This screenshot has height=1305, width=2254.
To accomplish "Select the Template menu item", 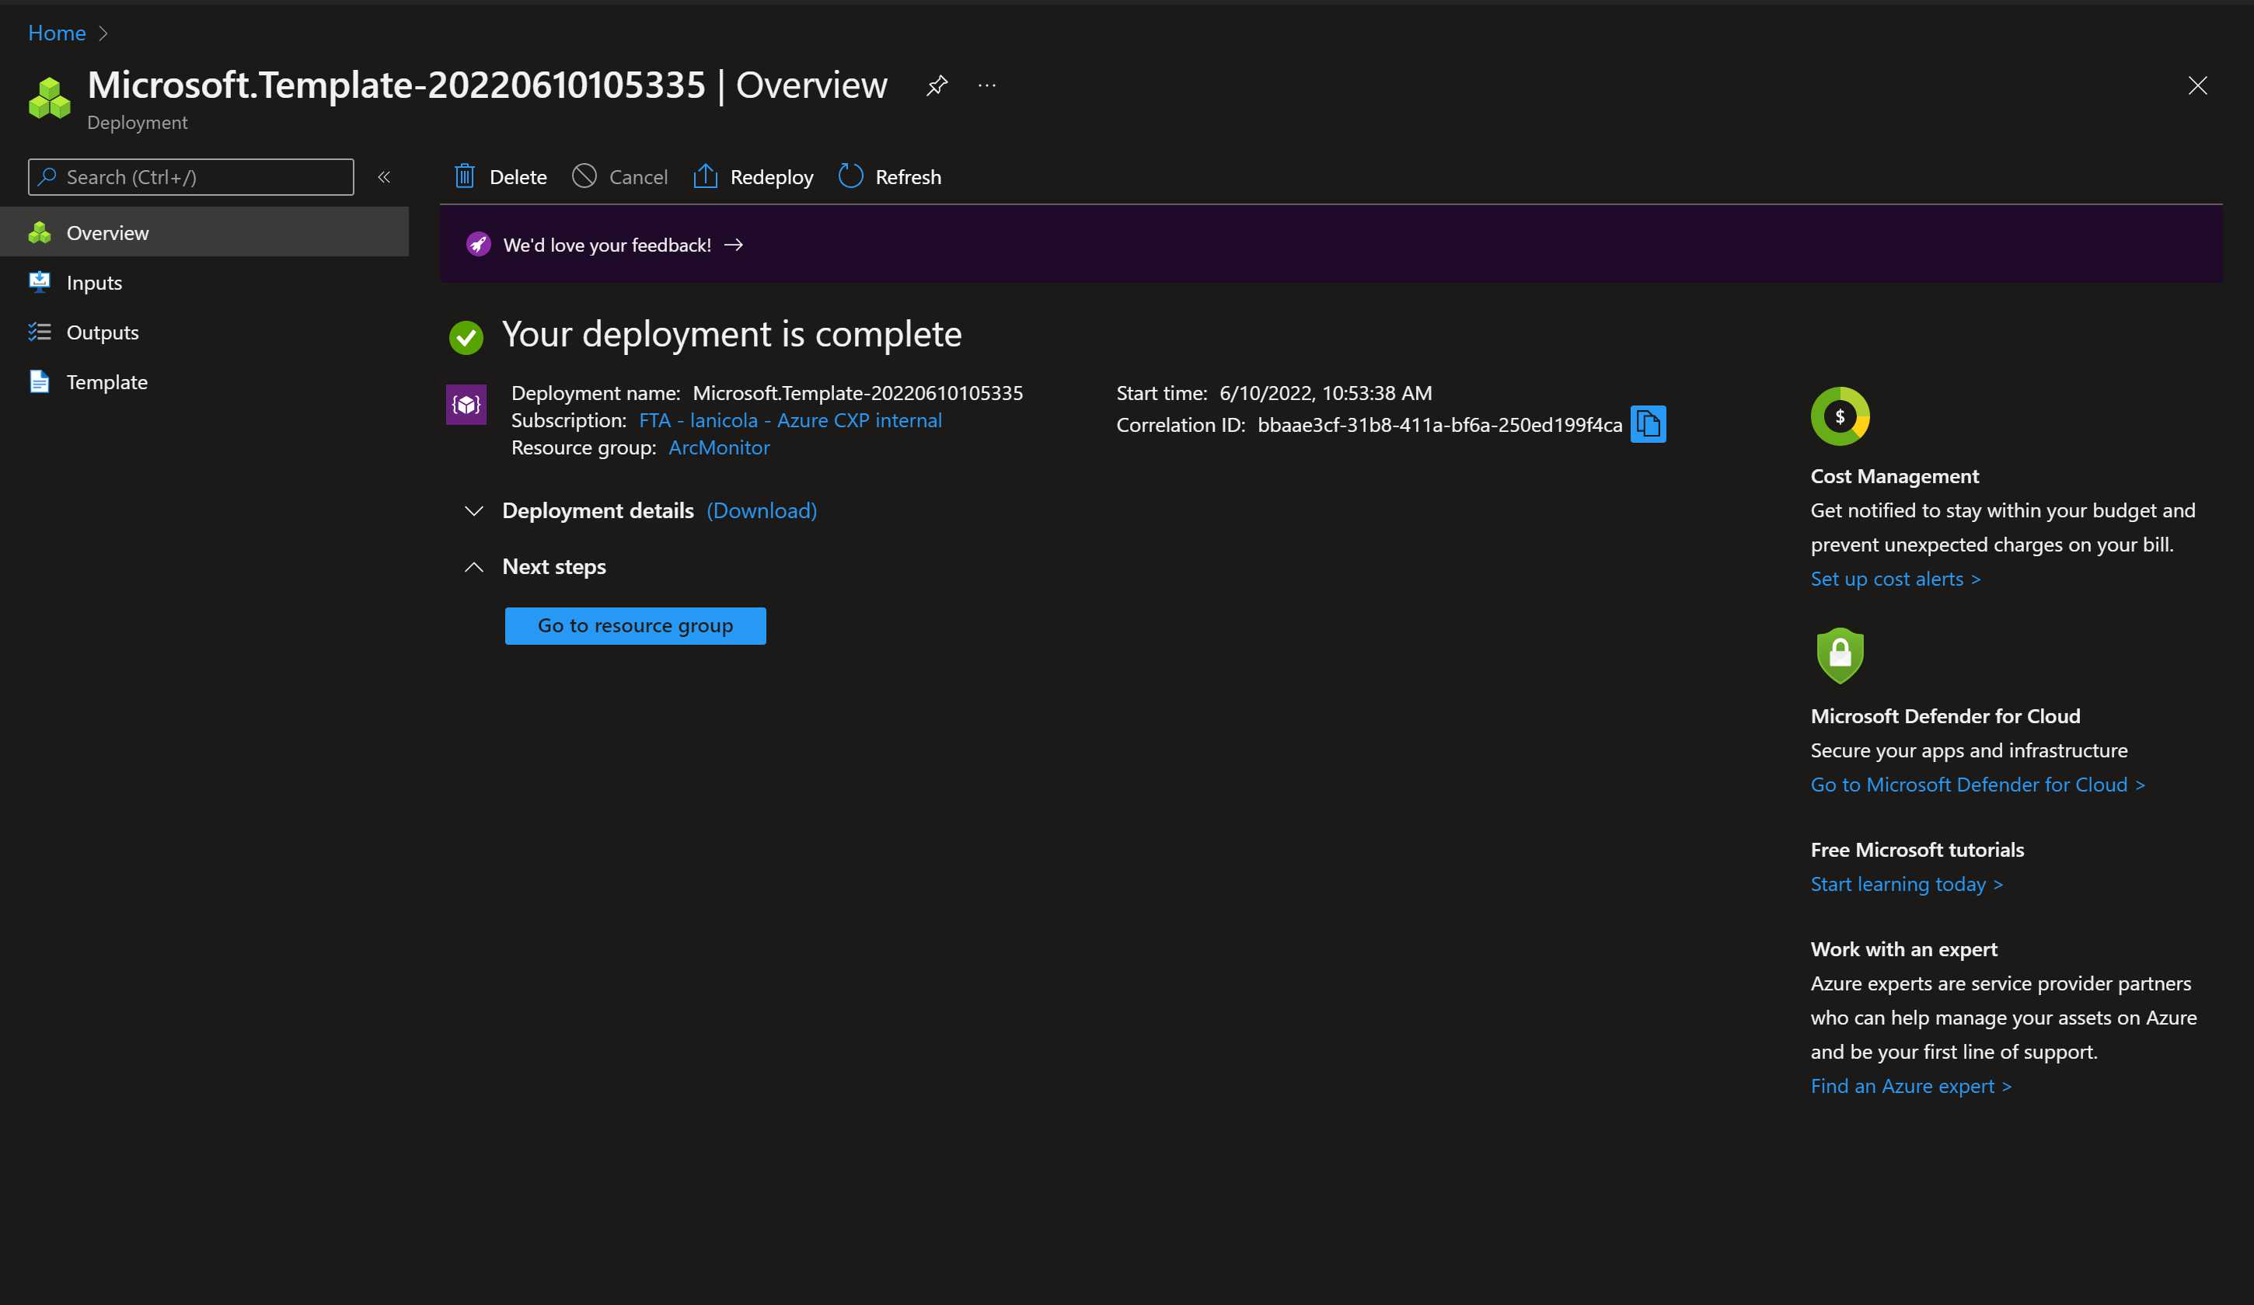I will [x=106, y=382].
